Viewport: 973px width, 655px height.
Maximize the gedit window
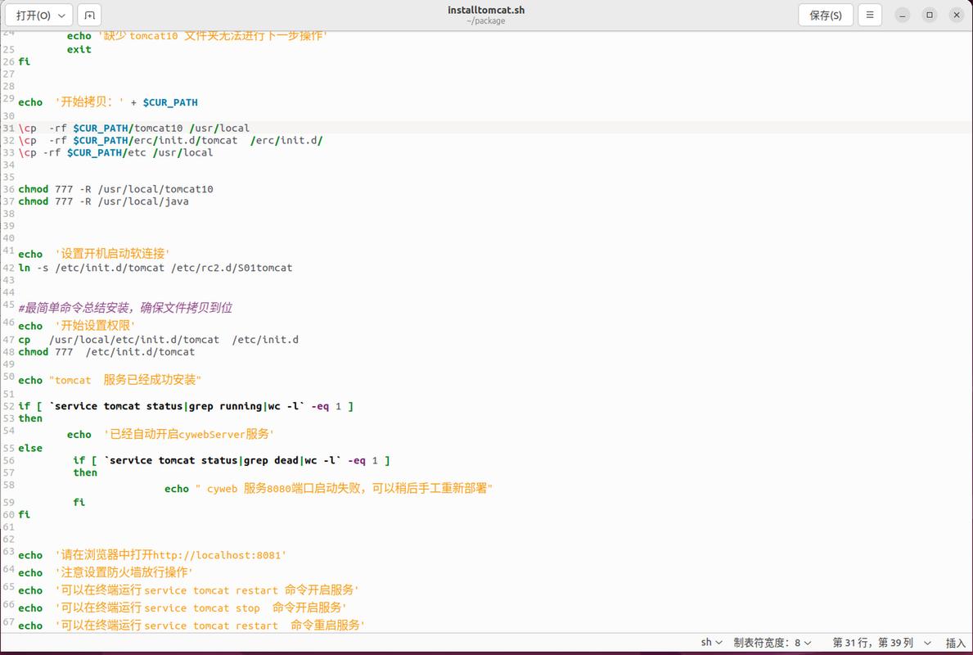point(930,15)
